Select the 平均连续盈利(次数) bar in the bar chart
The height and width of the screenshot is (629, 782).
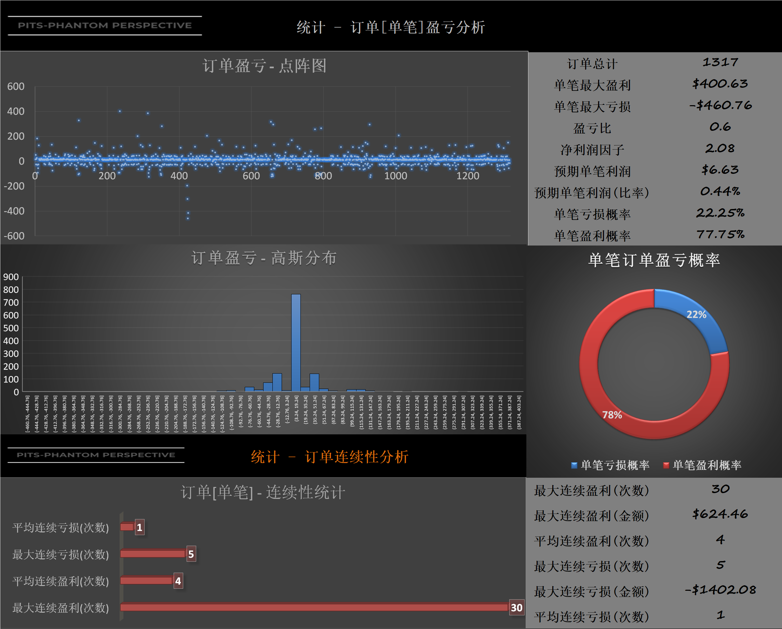pyautogui.click(x=147, y=581)
